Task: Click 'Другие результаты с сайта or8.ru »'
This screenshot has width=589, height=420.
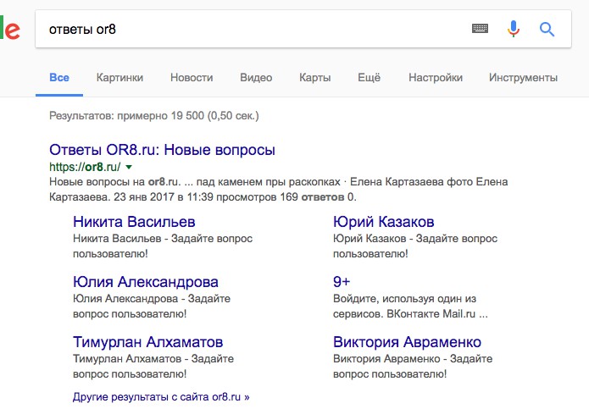Action: coord(161,397)
